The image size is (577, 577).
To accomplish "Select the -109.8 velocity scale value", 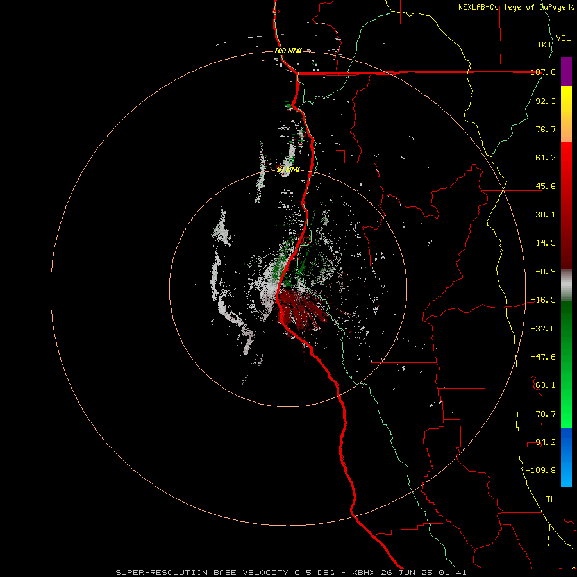I will [x=540, y=471].
